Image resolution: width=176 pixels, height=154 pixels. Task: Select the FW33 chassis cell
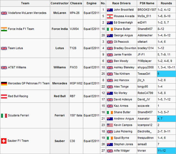pos(76,67)
